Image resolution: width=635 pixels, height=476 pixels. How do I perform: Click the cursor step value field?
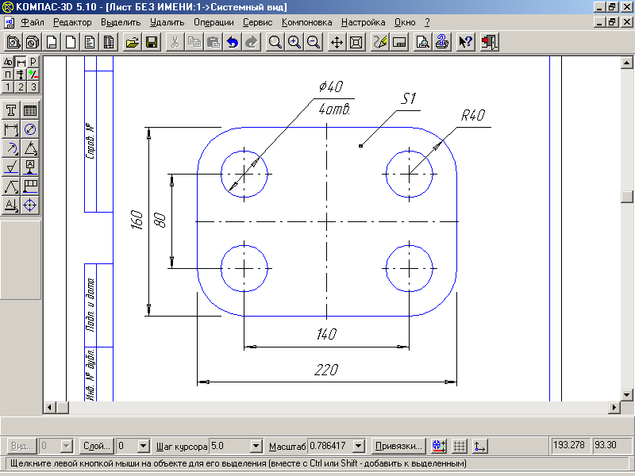pyautogui.click(x=229, y=446)
